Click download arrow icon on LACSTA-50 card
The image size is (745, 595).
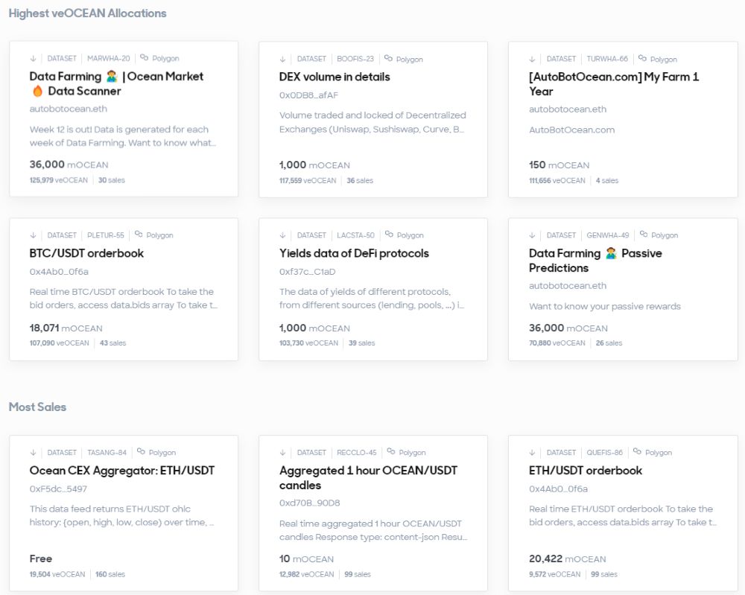282,235
